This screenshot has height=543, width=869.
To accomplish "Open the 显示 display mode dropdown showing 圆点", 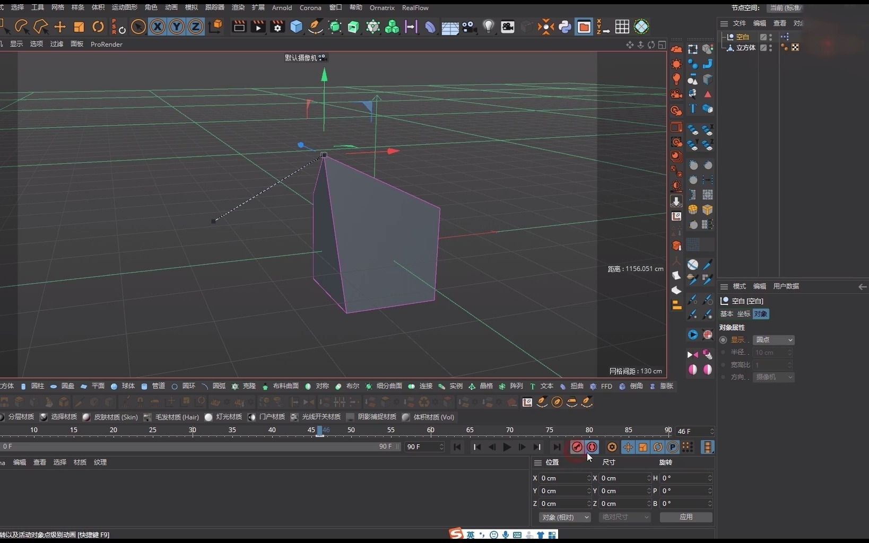I will click(x=774, y=340).
